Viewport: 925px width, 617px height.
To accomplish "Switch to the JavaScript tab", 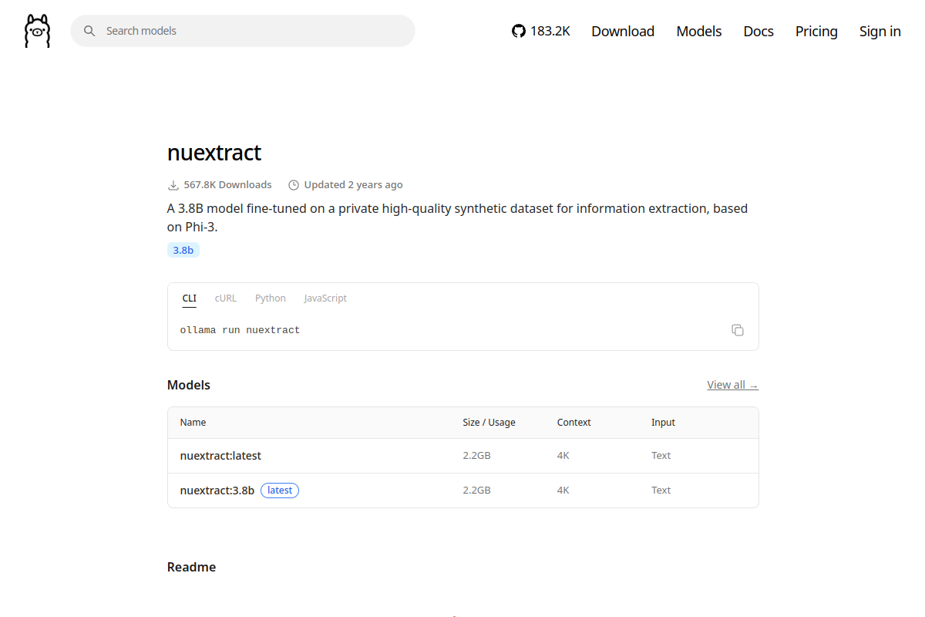I will (x=325, y=298).
